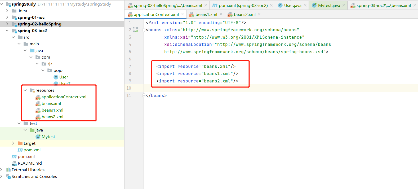The image size is (418, 189).
Task: Click the pojo package folder icon
Action: (50, 71)
